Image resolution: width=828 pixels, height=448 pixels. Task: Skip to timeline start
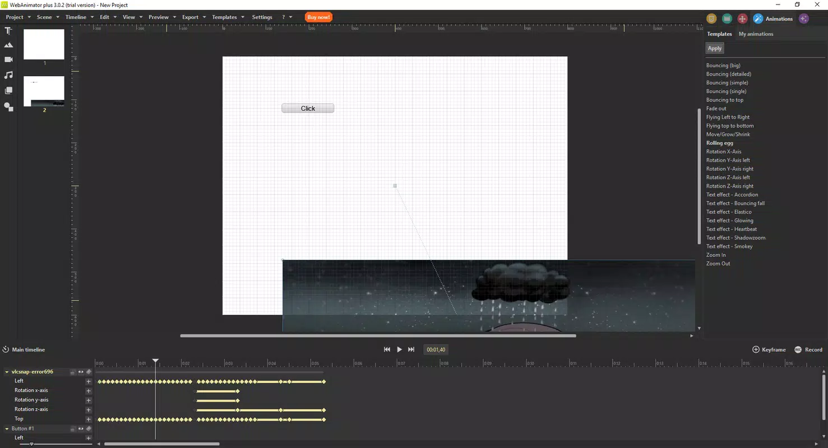pos(387,349)
